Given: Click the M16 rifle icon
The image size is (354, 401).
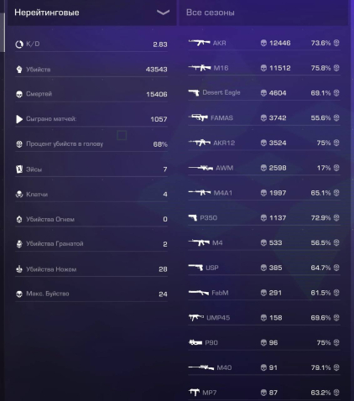Looking at the screenshot, I should click(x=200, y=68).
